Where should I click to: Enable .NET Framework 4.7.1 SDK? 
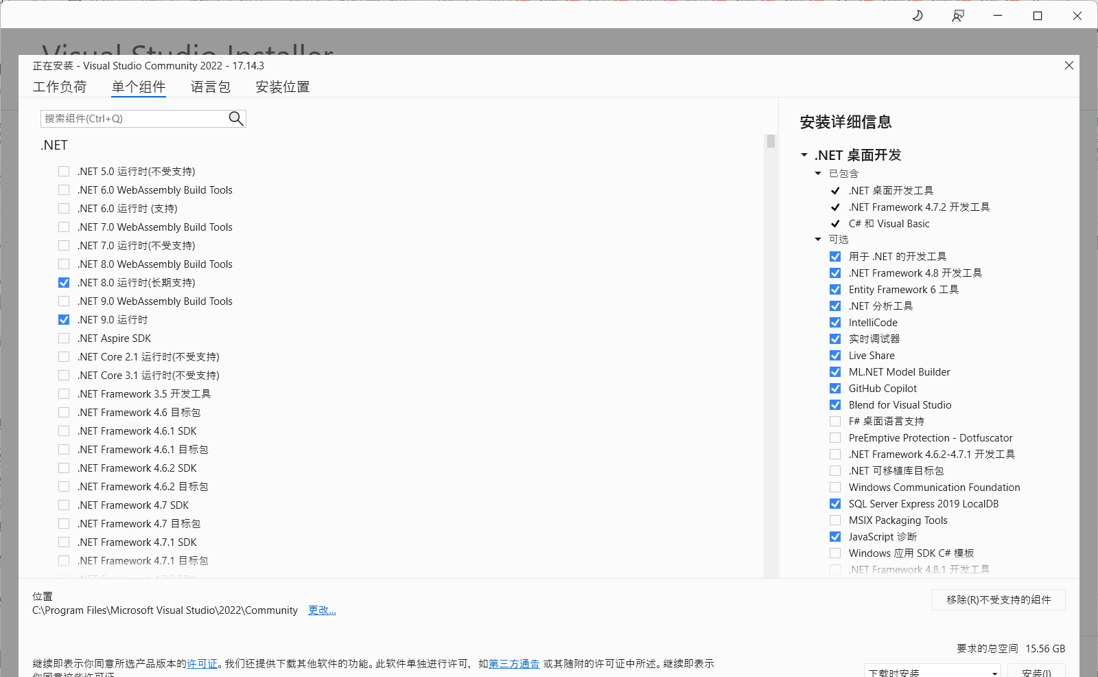[64, 542]
